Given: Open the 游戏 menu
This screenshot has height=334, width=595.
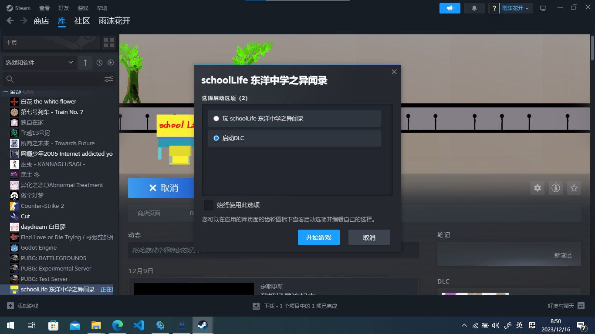Looking at the screenshot, I should pos(83,8).
